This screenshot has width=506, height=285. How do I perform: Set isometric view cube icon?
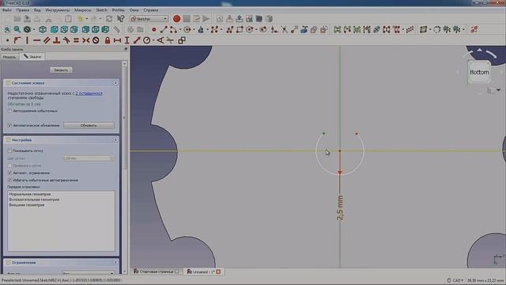point(43,30)
